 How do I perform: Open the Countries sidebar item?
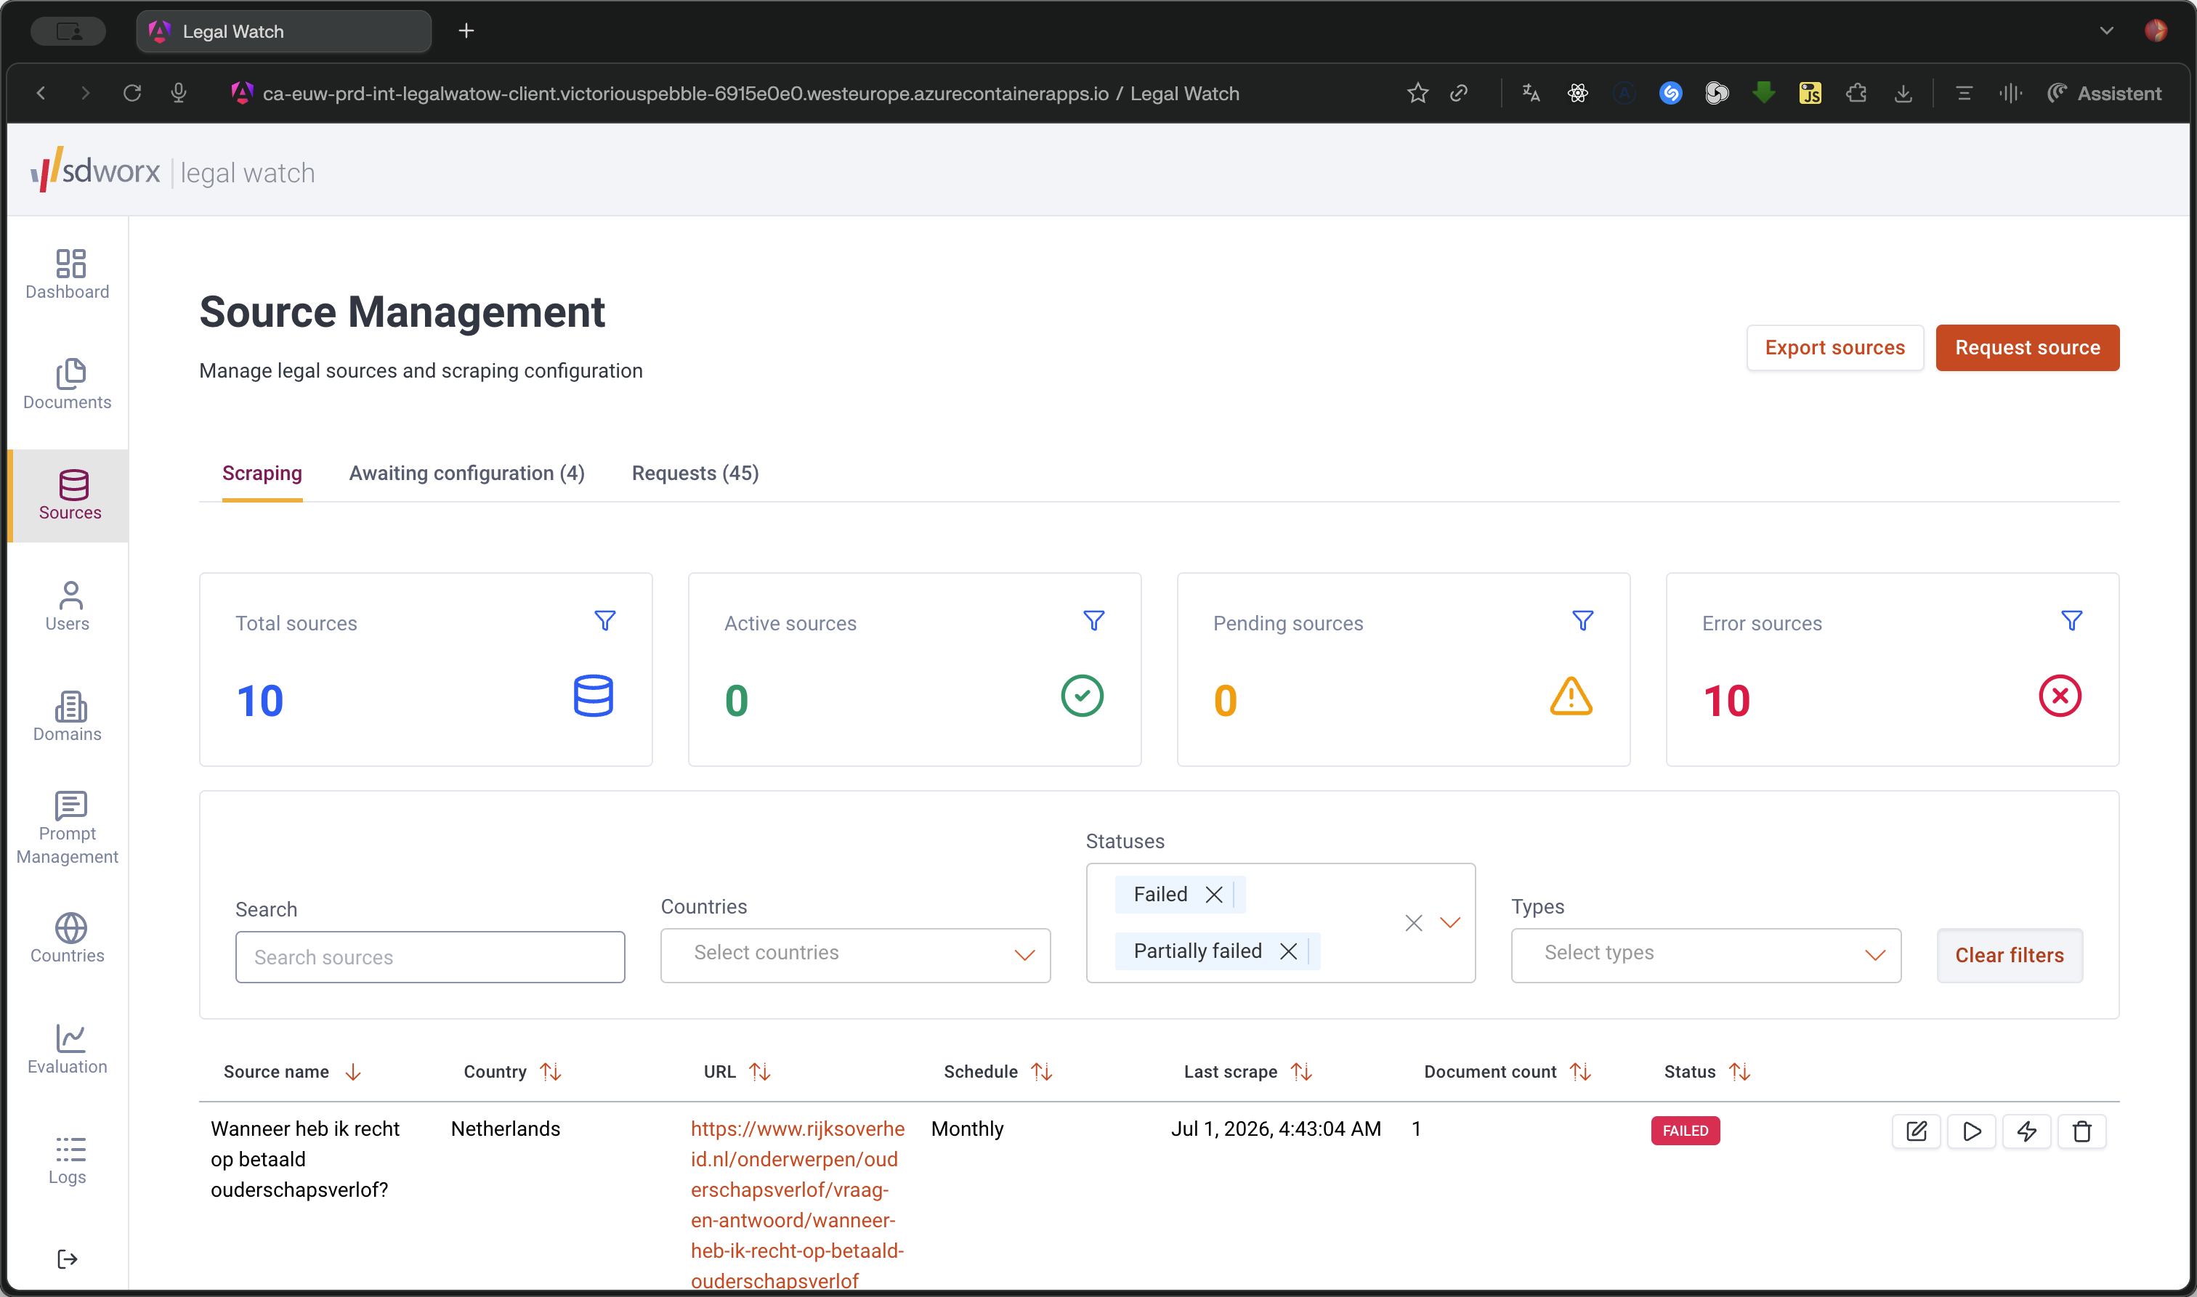68,938
